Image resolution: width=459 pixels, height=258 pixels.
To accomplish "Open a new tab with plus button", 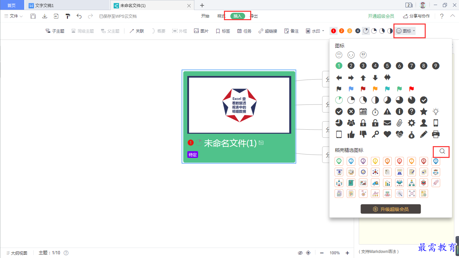I will (x=202, y=5).
